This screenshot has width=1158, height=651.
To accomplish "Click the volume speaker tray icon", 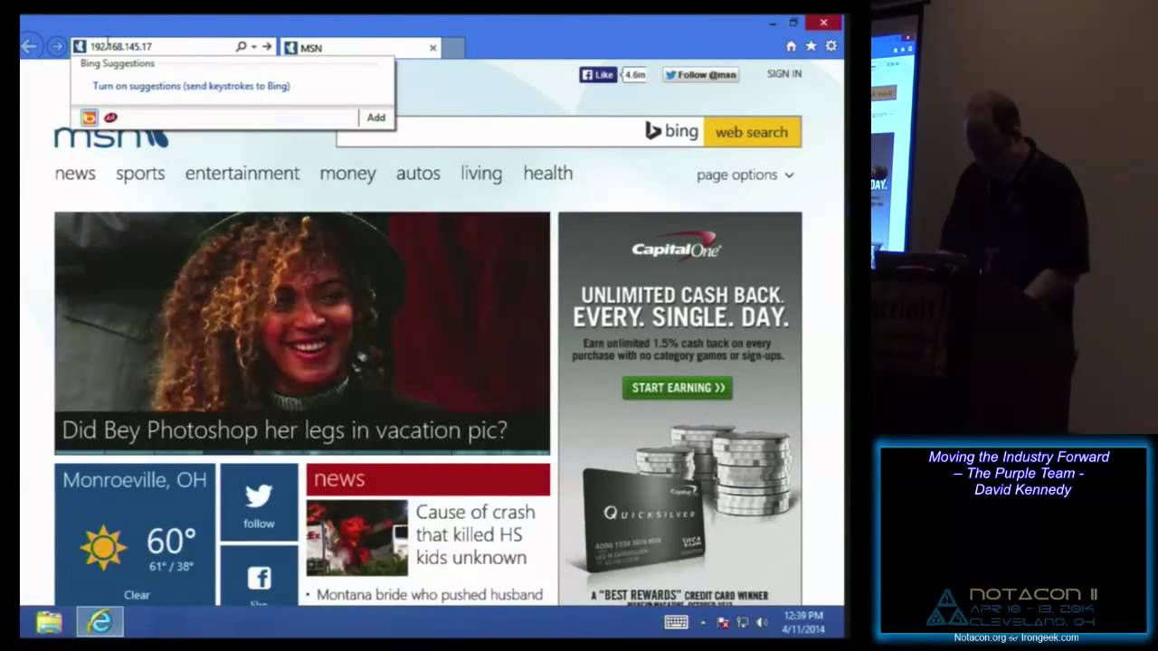I will click(x=762, y=622).
